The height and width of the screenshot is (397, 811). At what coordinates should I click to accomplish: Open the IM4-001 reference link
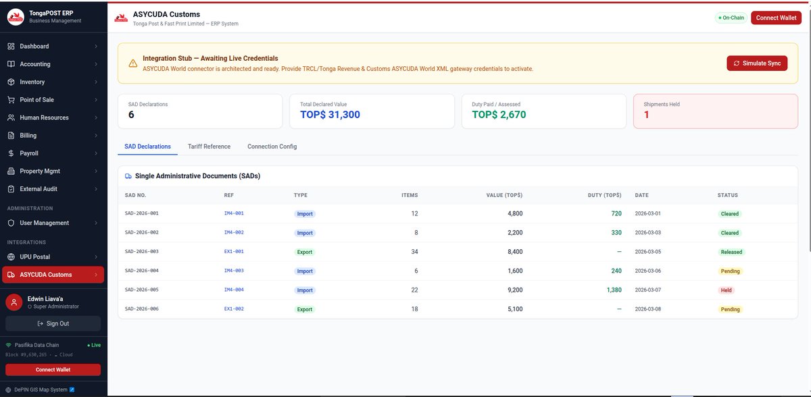pyautogui.click(x=234, y=213)
